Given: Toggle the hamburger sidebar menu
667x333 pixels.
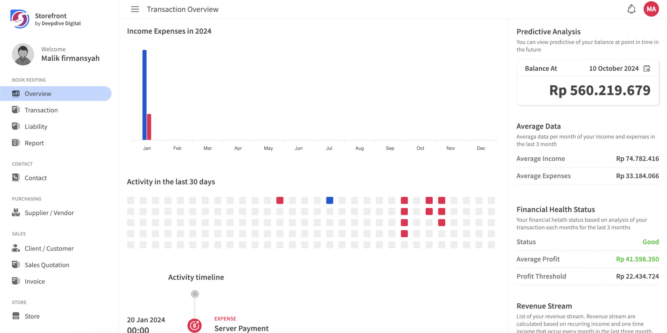Looking at the screenshot, I should tap(135, 9).
